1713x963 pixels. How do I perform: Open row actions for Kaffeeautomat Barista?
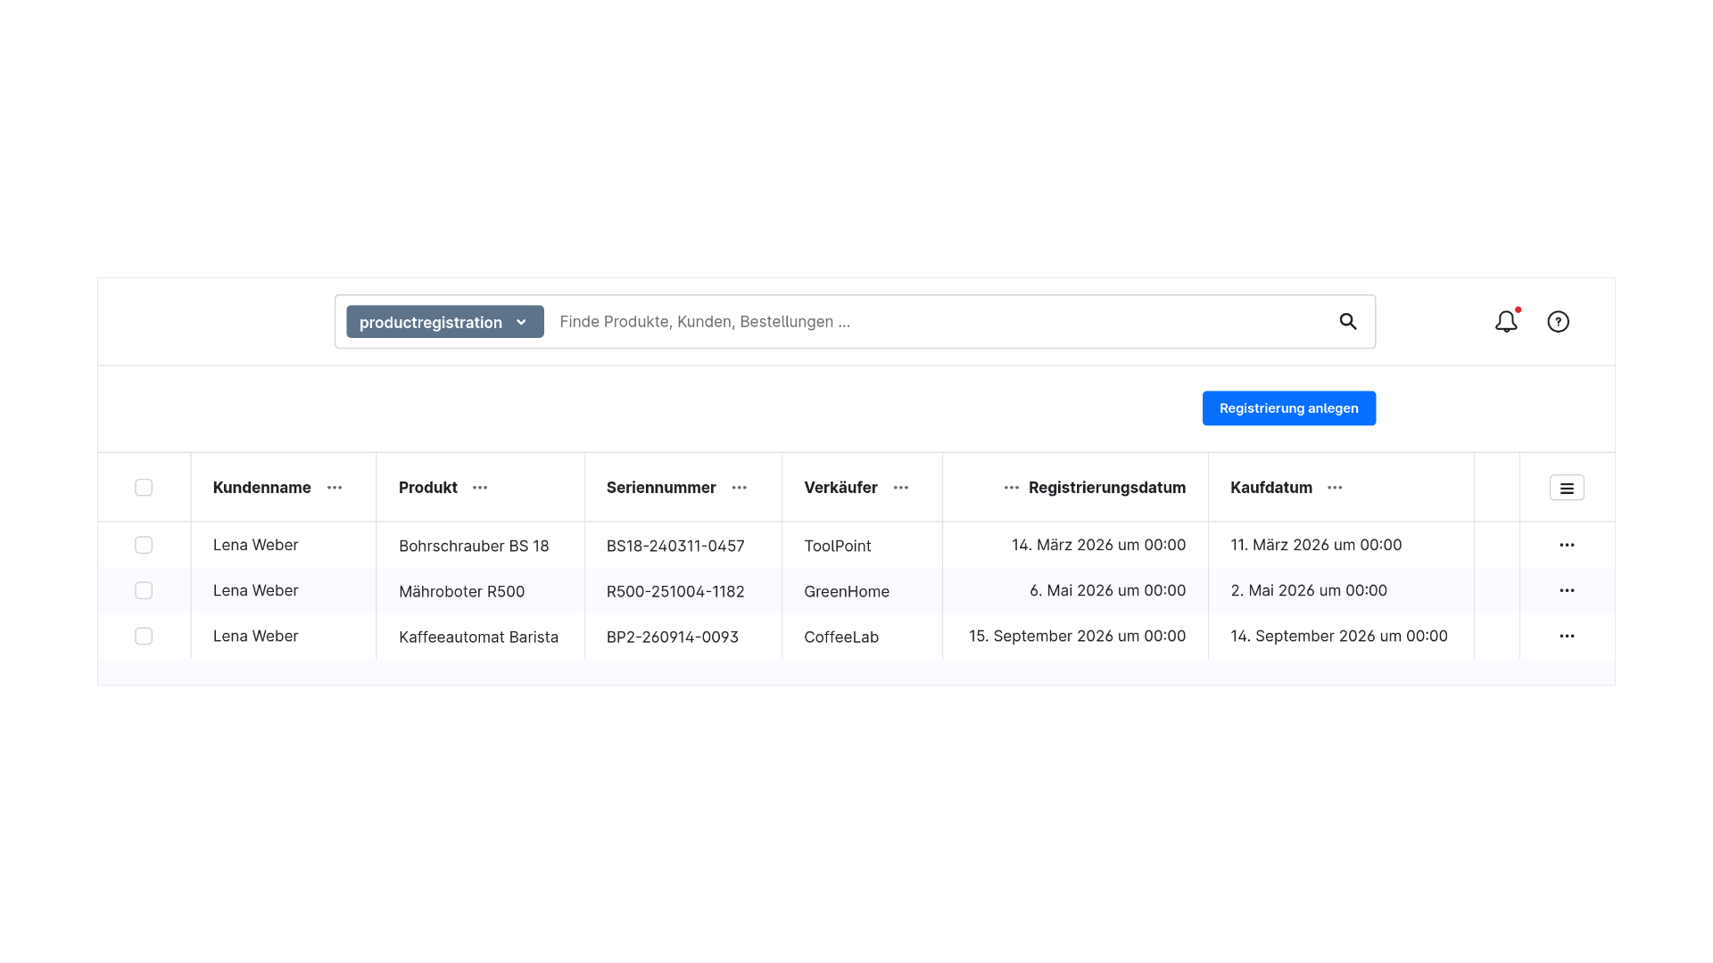(1567, 636)
